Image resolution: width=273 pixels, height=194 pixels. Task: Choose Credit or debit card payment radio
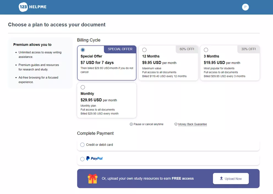click(x=82, y=145)
